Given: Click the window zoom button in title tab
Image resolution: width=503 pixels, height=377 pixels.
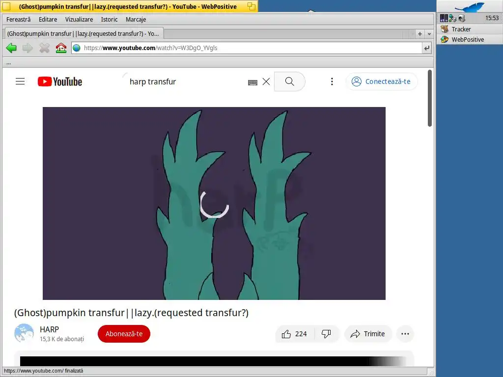Looking at the screenshot, I should [x=251, y=6].
